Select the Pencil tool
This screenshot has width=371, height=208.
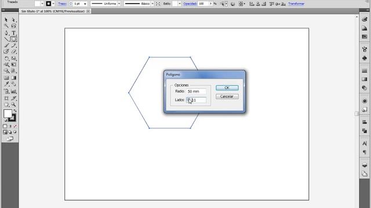pyautogui.click(x=13, y=45)
